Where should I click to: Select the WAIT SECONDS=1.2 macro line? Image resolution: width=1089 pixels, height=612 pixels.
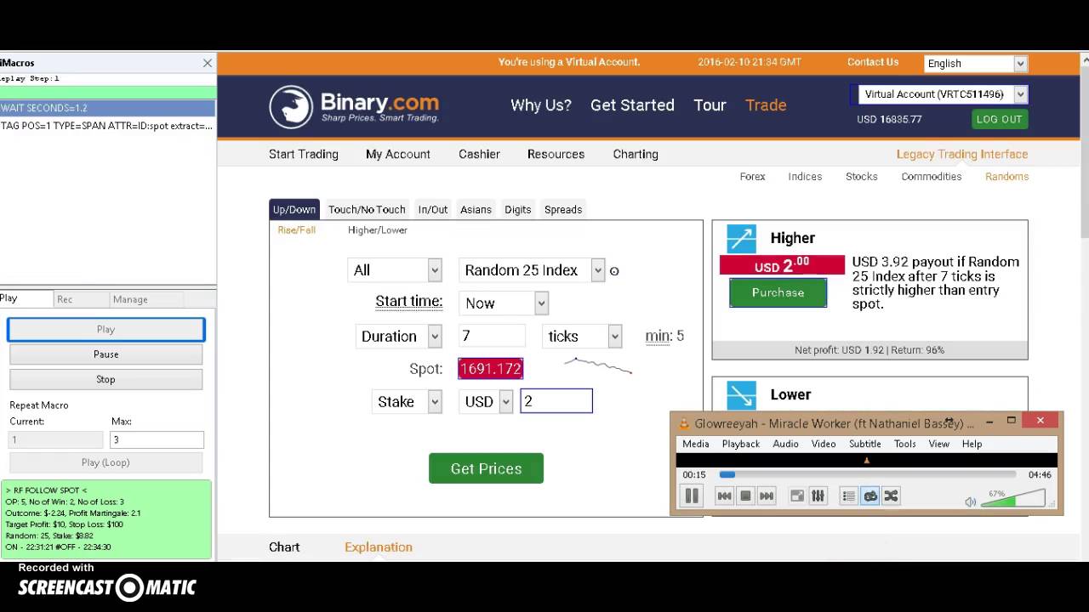[107, 108]
